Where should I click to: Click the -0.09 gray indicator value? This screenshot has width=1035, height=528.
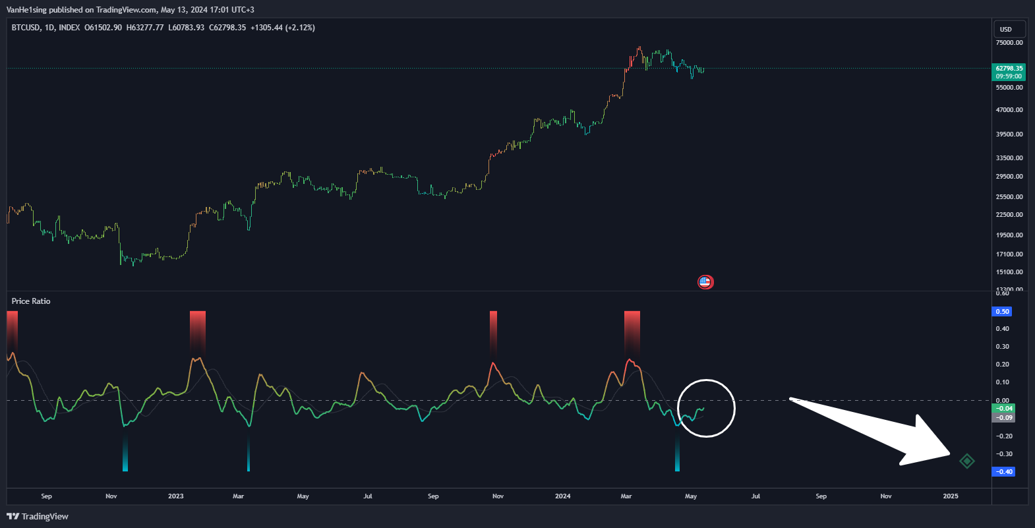point(1003,417)
